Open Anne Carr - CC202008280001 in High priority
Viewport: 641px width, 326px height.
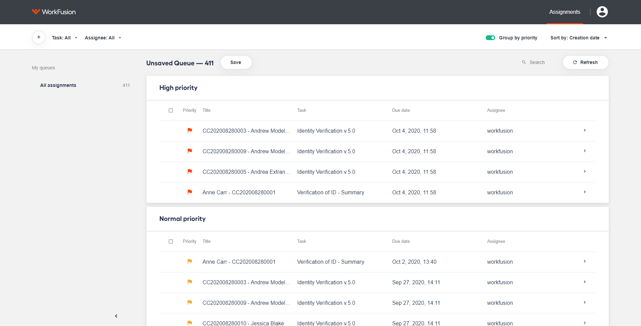[239, 192]
